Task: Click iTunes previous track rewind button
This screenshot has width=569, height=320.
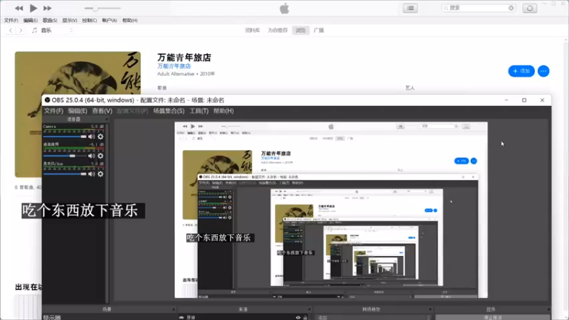Action: pyautogui.click(x=19, y=8)
